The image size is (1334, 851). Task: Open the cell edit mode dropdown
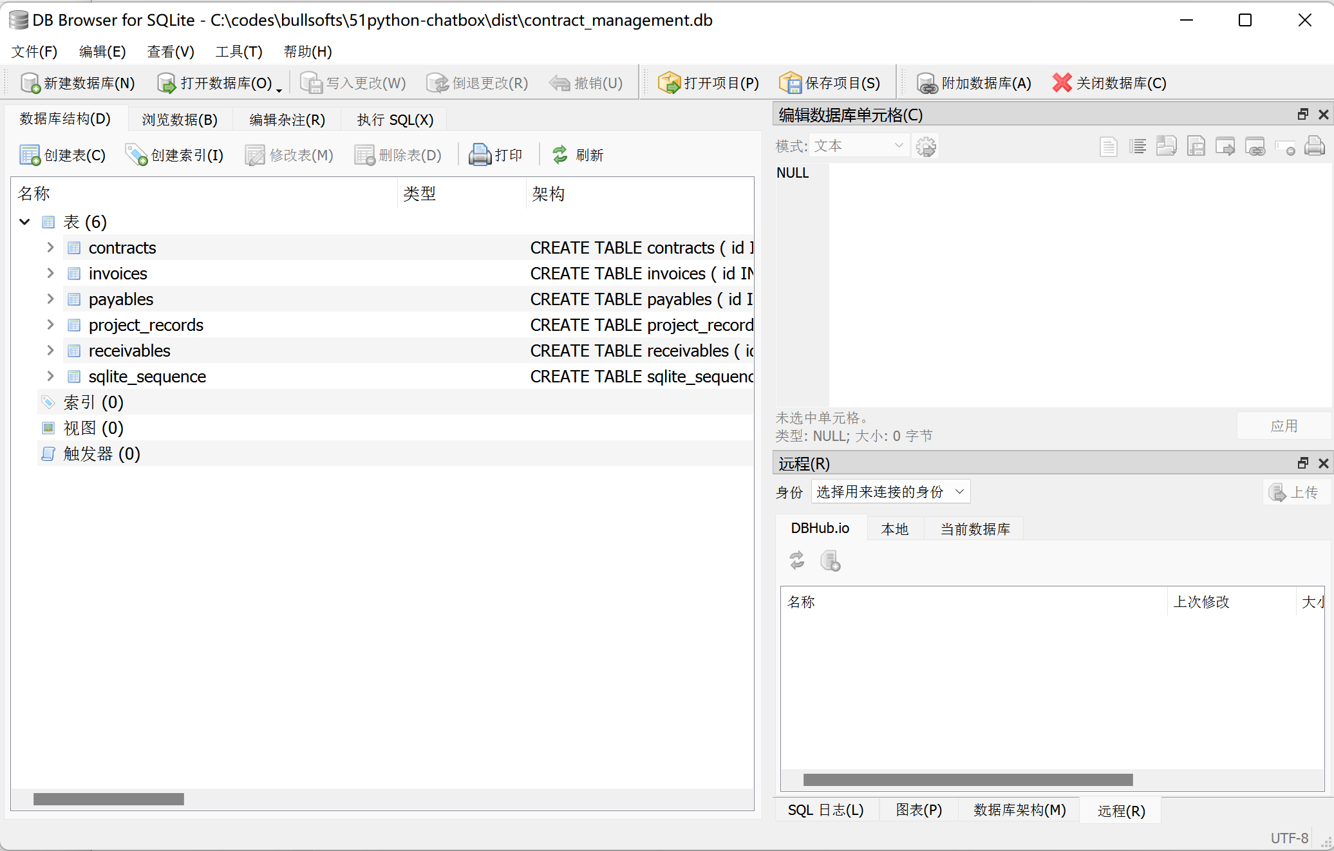[x=859, y=146]
